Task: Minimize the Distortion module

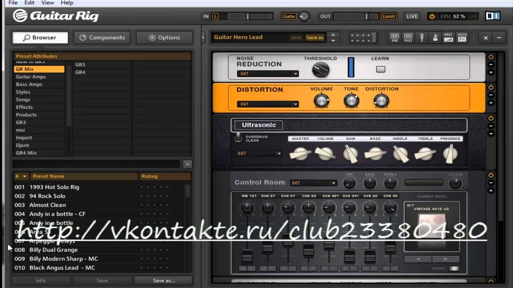Action: tap(491, 95)
